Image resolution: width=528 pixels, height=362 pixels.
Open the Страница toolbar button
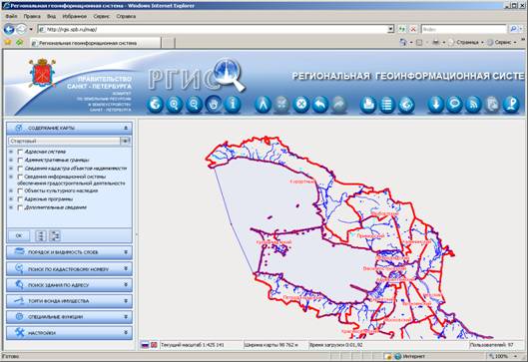coord(468,43)
